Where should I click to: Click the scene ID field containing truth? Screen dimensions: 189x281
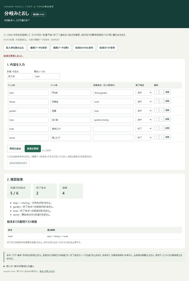point(28,129)
